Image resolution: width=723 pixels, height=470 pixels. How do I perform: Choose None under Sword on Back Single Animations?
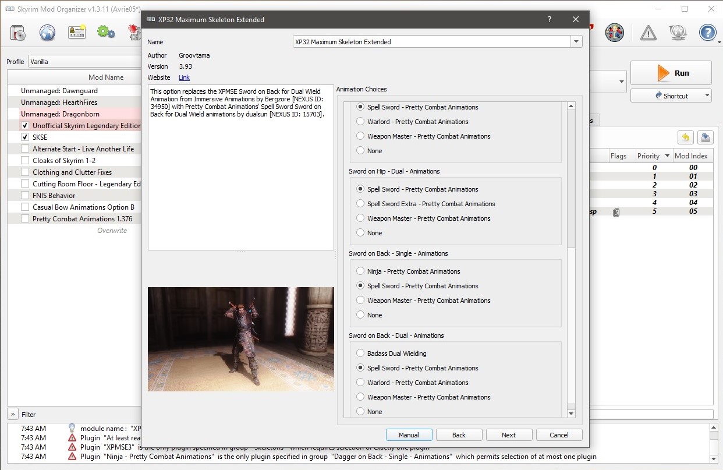click(x=360, y=315)
